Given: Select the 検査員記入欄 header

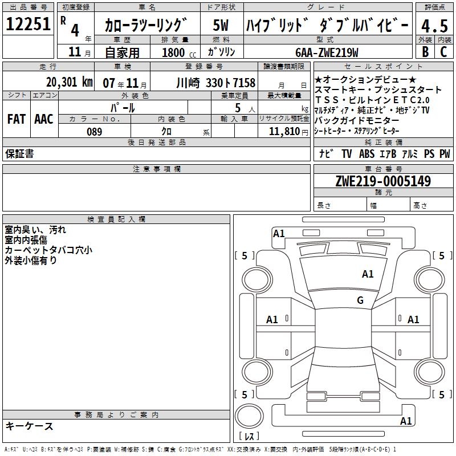Looking at the screenshot, I should (x=116, y=219).
